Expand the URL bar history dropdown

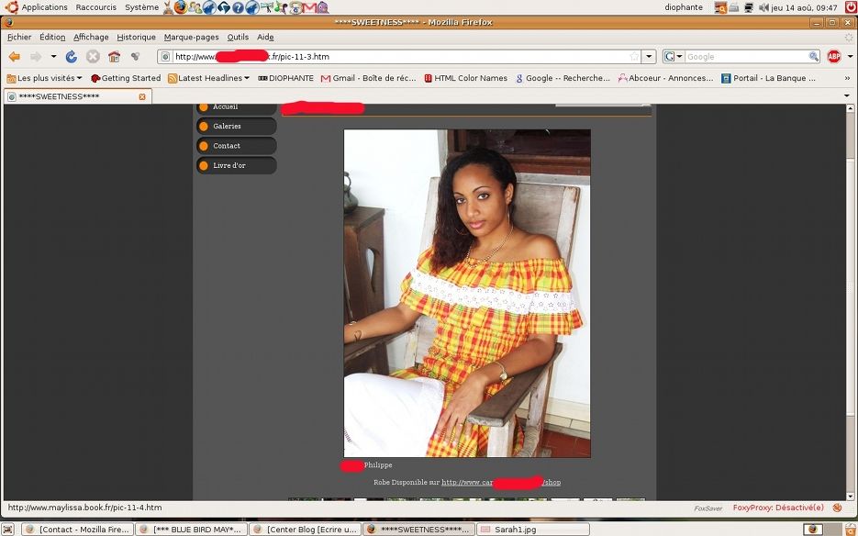tap(649, 56)
